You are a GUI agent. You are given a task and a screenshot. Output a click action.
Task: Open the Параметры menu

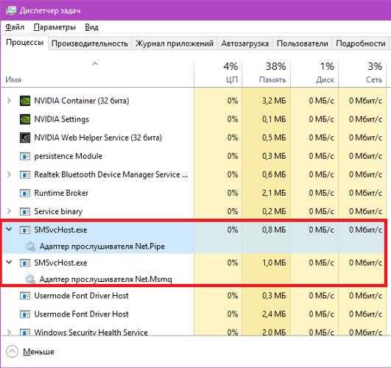point(54,27)
